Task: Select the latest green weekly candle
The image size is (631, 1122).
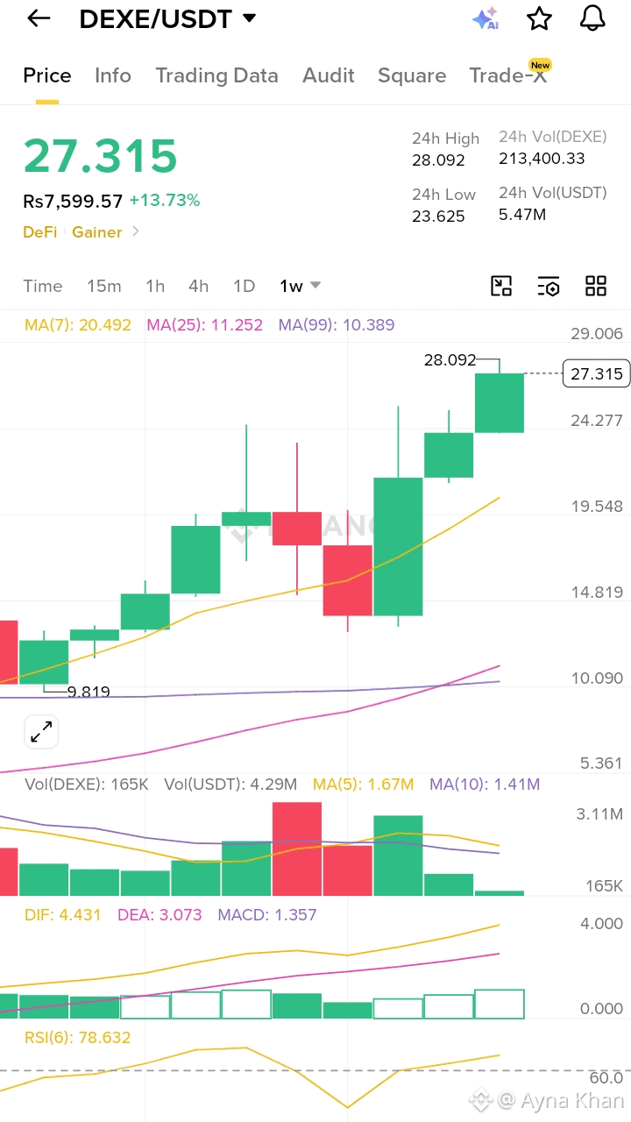Action: (x=500, y=402)
